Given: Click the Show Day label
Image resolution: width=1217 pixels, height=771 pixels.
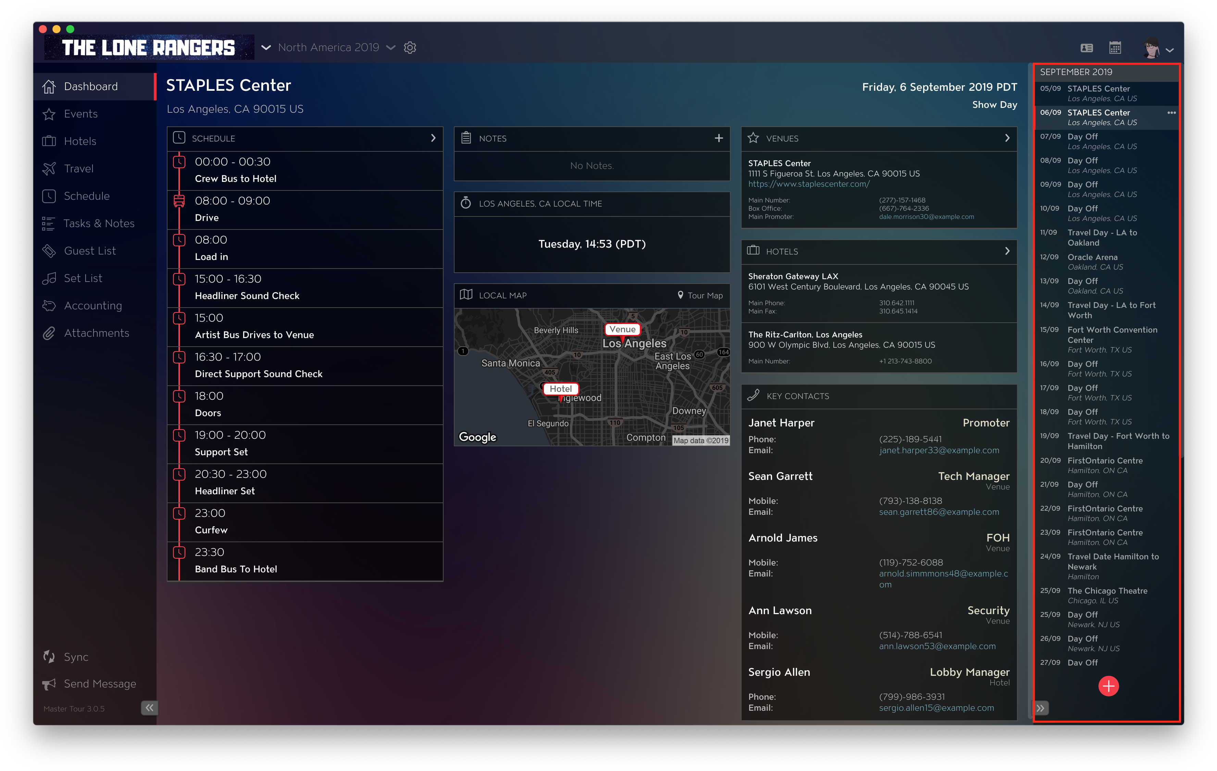Looking at the screenshot, I should coord(994,105).
